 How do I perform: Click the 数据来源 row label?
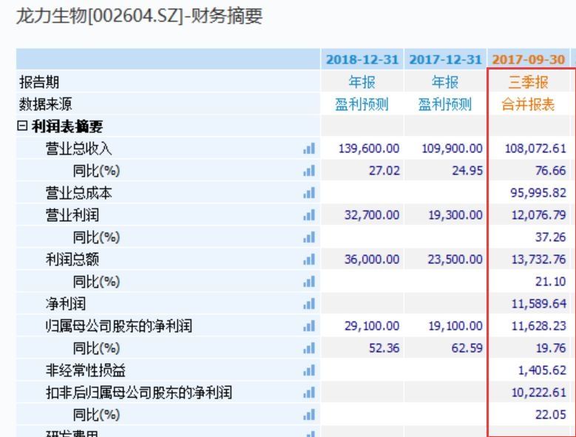tap(46, 104)
